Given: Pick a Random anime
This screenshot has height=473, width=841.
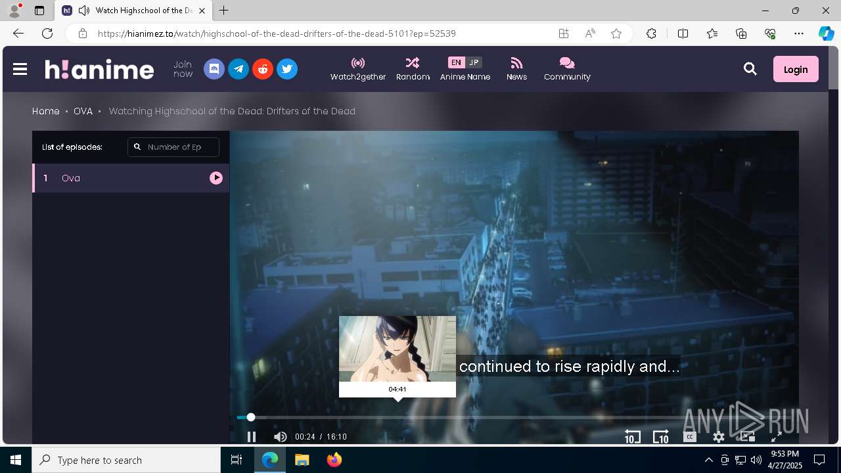Looking at the screenshot, I should [x=413, y=69].
